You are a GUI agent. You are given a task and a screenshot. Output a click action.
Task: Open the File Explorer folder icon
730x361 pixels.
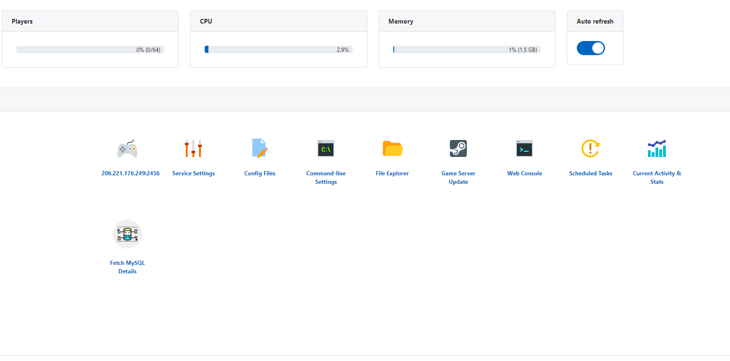click(392, 148)
